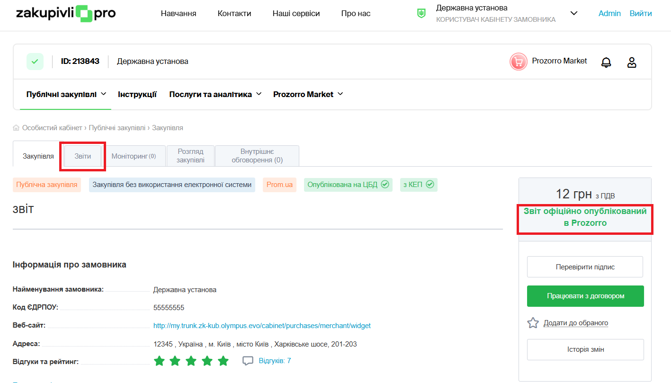This screenshot has height=383, width=671.
Task: Expand the Послуги та аналітика menu
Action: click(215, 94)
